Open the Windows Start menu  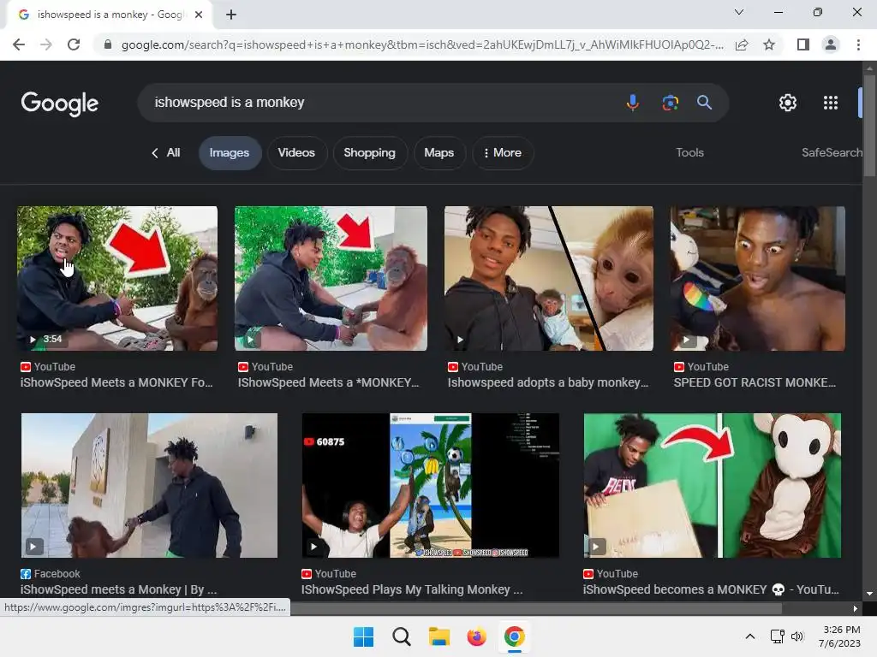(x=363, y=636)
